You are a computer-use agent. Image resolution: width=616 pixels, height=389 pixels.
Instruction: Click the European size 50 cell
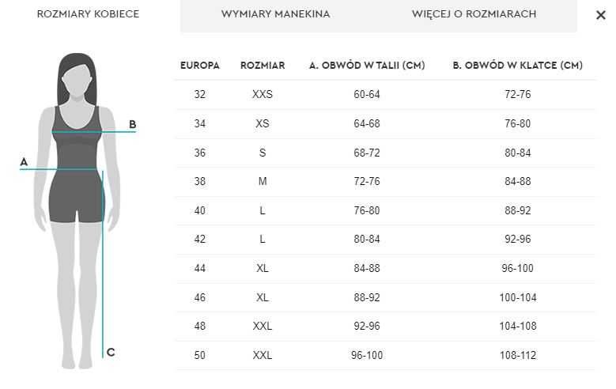(200, 356)
